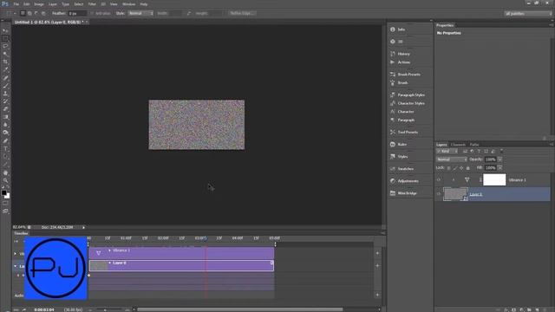The width and height of the screenshot is (555, 312).
Task: Select the Healing Brush tool
Action: click(5, 78)
